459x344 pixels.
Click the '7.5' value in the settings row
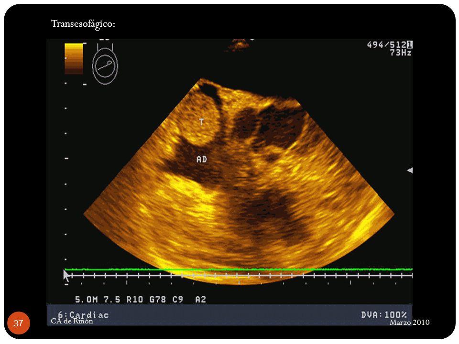coord(112,300)
